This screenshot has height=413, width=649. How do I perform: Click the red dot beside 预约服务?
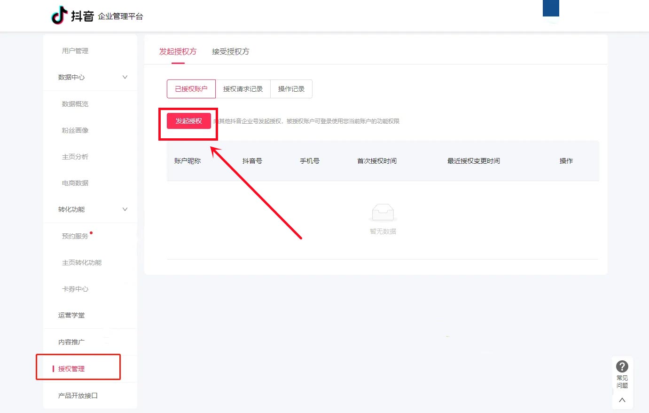(x=91, y=232)
